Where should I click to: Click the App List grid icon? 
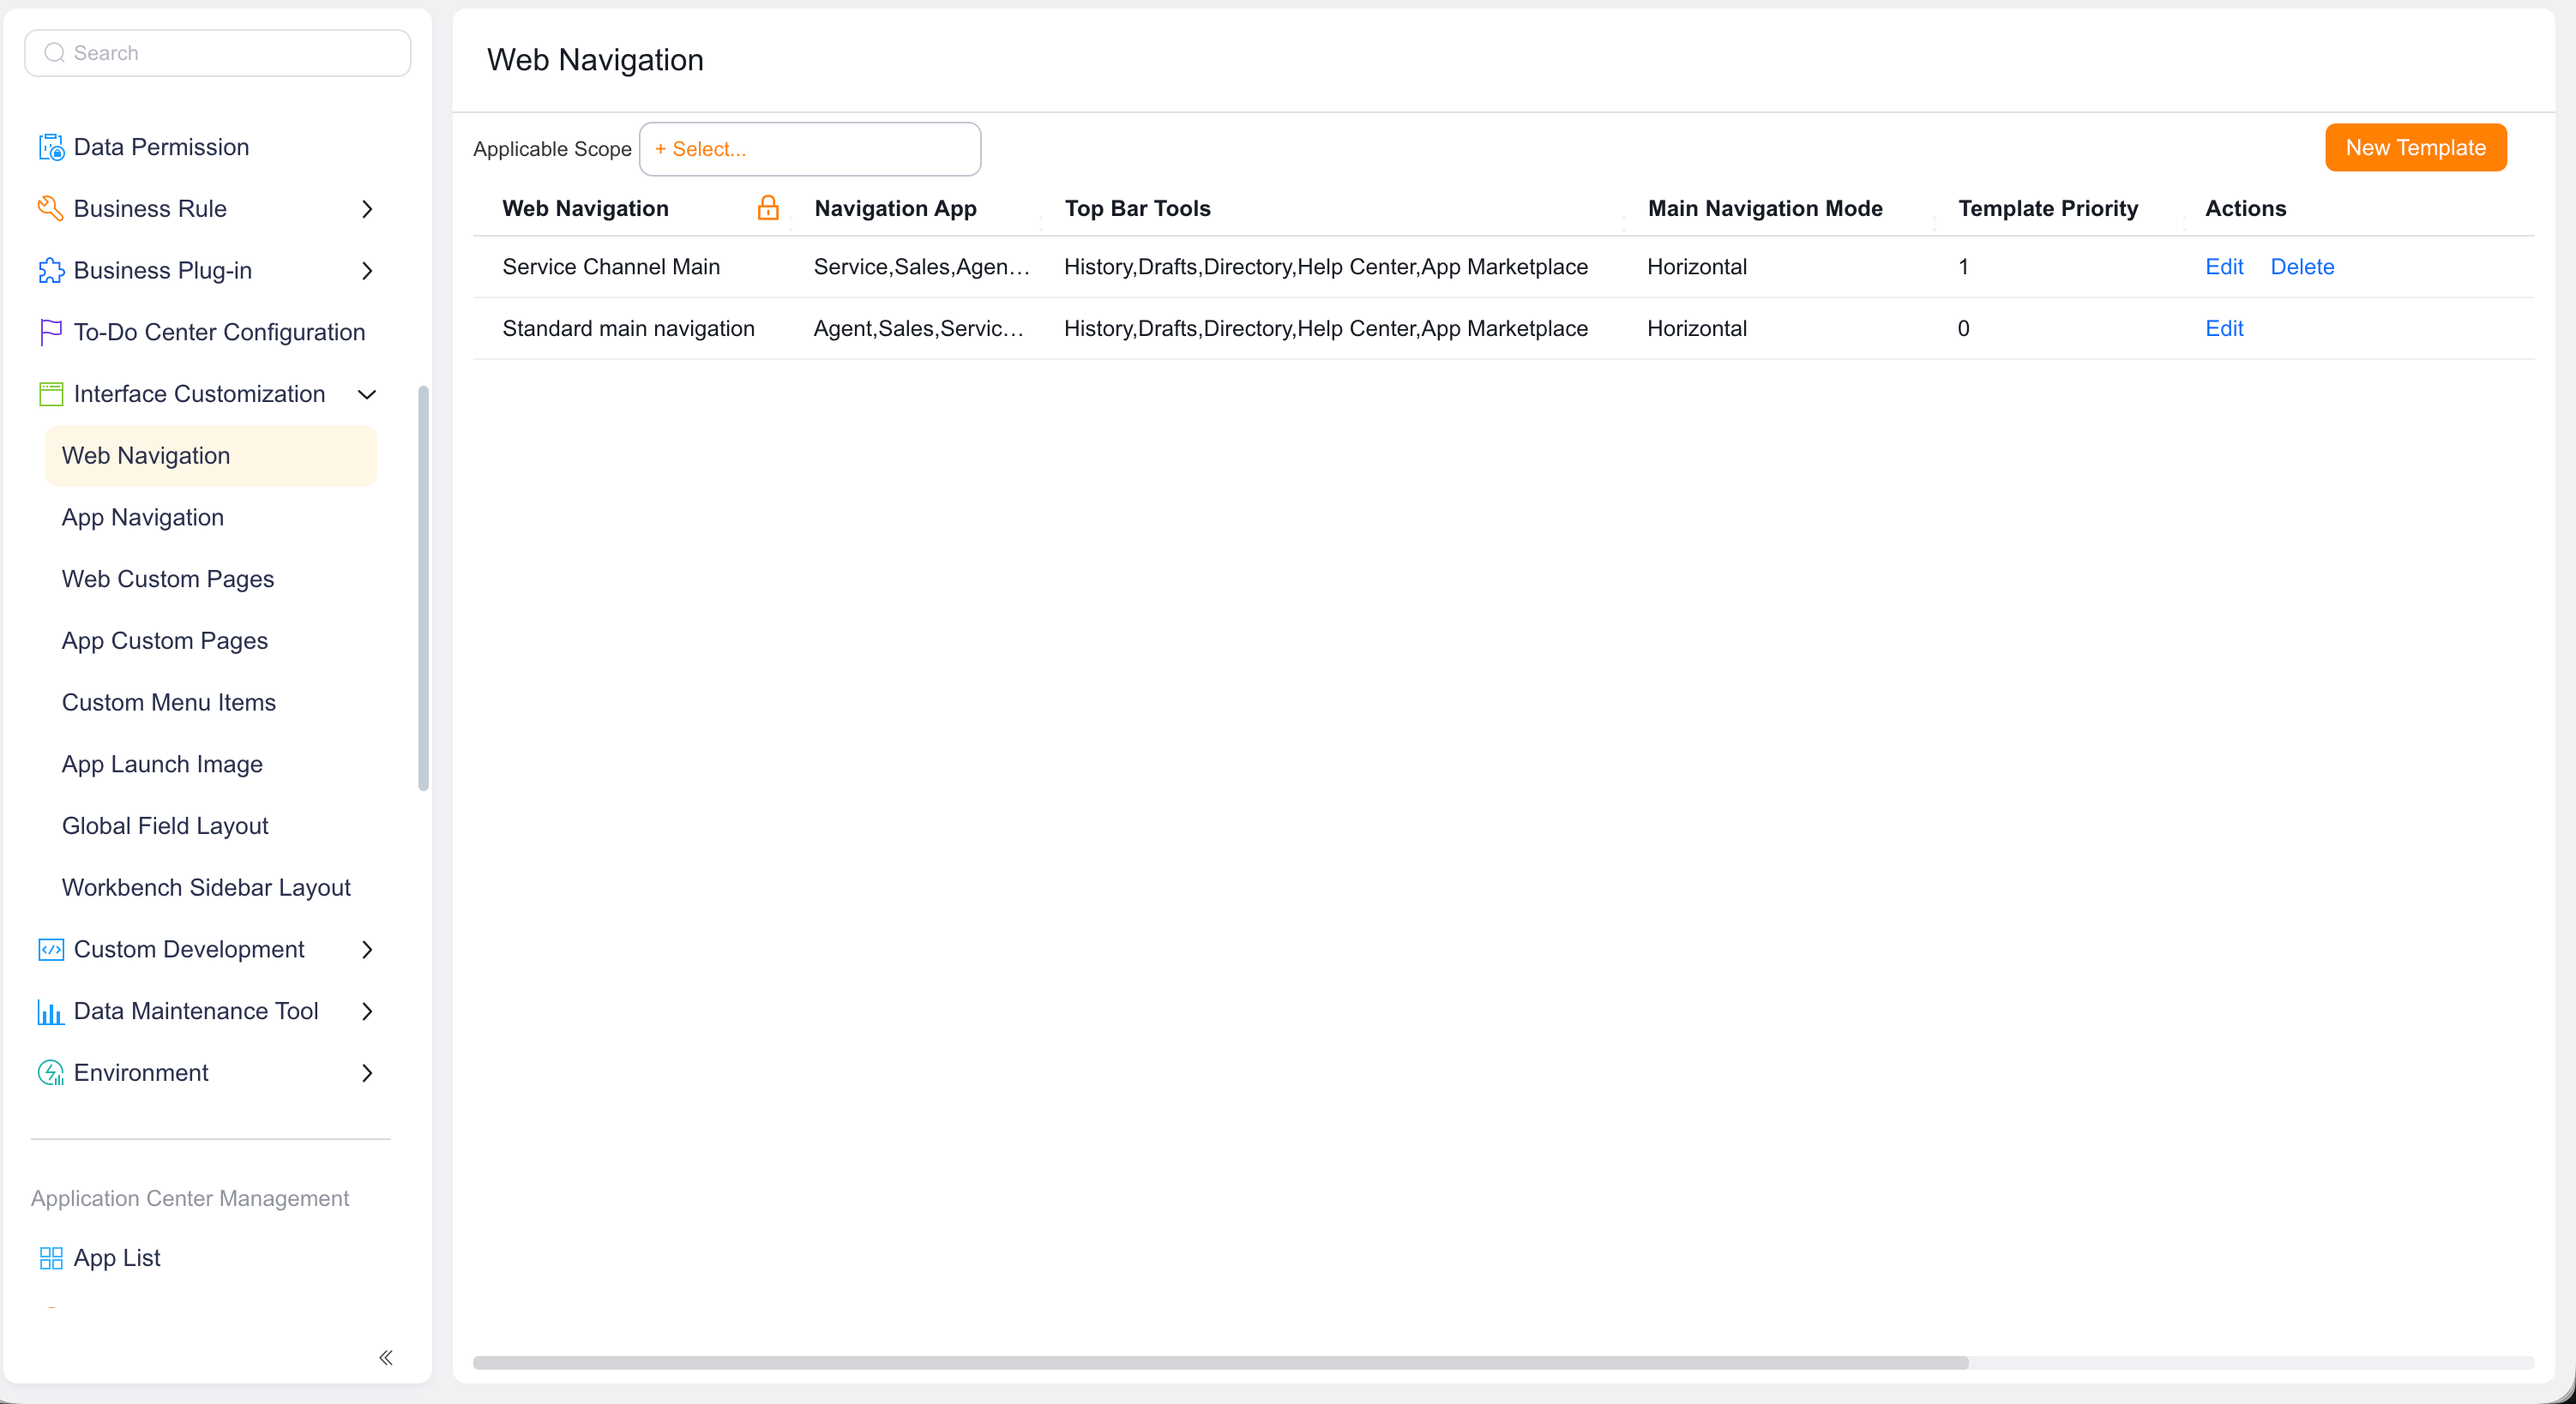pos(51,1258)
